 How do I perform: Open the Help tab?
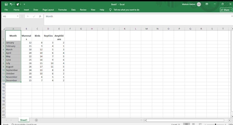pyautogui.click(x=102, y=10)
